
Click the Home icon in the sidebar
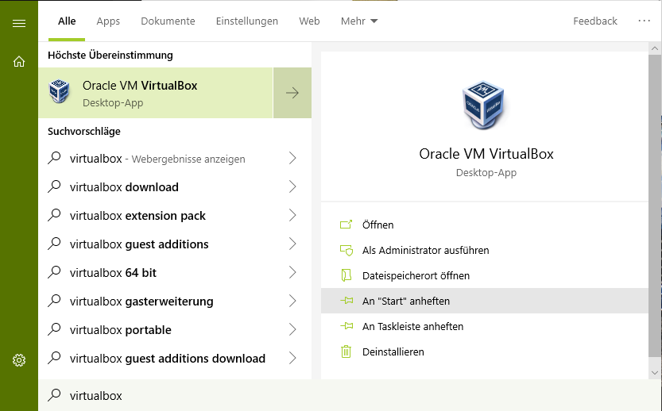coord(19,62)
